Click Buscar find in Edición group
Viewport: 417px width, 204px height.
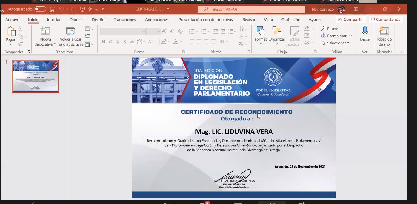pyautogui.click(x=330, y=28)
